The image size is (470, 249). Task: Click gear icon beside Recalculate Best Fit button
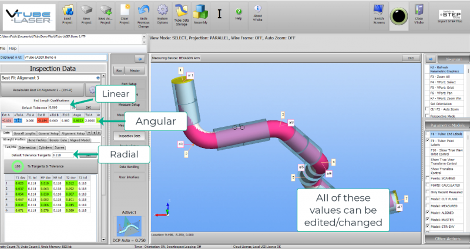pyautogui.click(x=92, y=90)
